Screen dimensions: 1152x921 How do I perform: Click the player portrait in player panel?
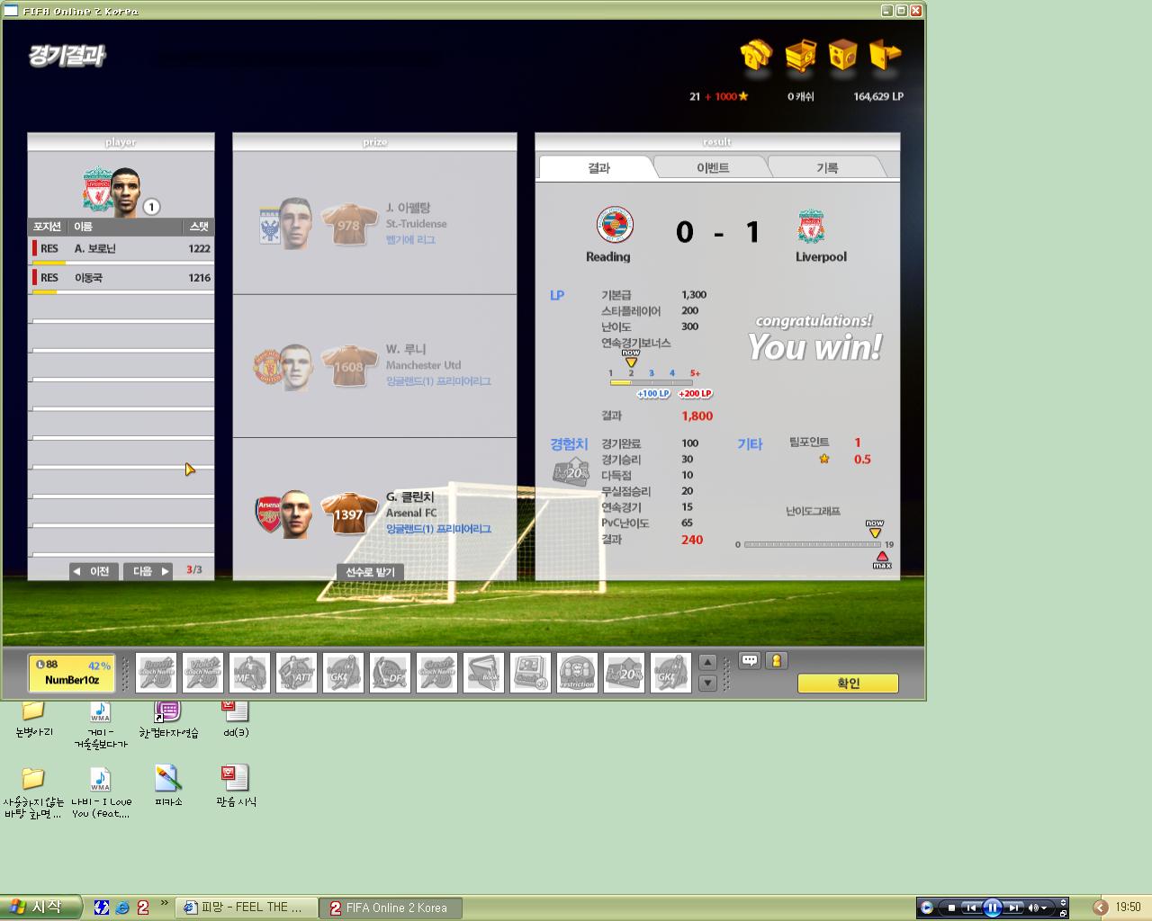point(126,192)
